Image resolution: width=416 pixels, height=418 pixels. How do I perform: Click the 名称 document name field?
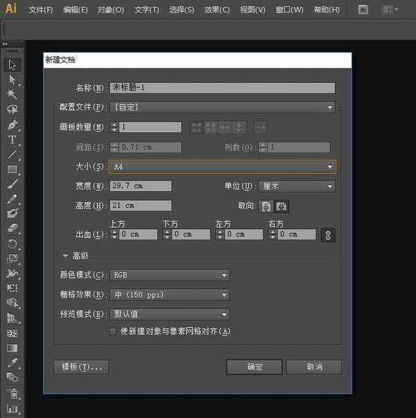point(223,88)
